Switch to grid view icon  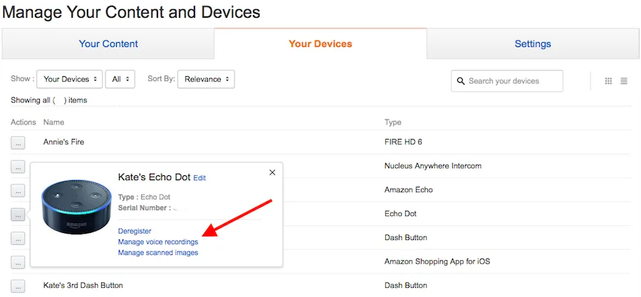(x=608, y=81)
